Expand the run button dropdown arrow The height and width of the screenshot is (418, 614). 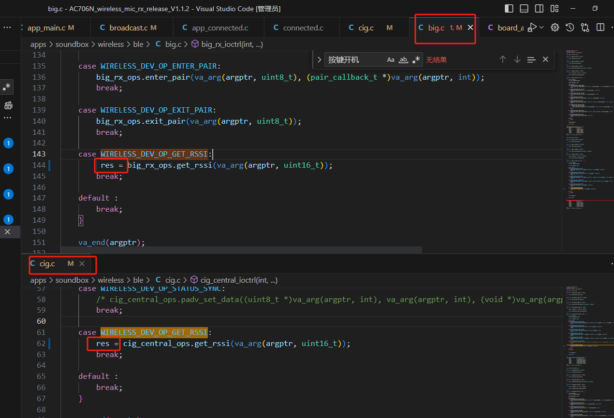541,28
